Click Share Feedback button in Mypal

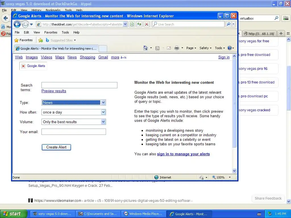click(268, 198)
